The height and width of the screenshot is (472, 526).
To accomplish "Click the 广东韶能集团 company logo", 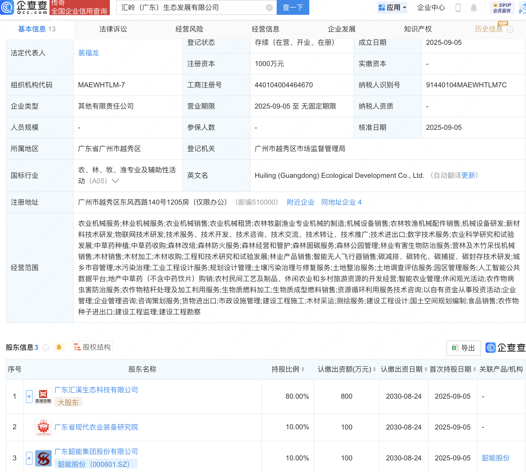I will point(43,458).
